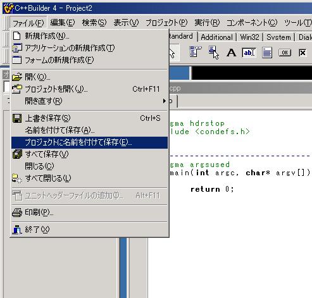312x298 pixels.
Task: Choose アプリケーションの新規作成 menu entry
Action: coord(89,48)
